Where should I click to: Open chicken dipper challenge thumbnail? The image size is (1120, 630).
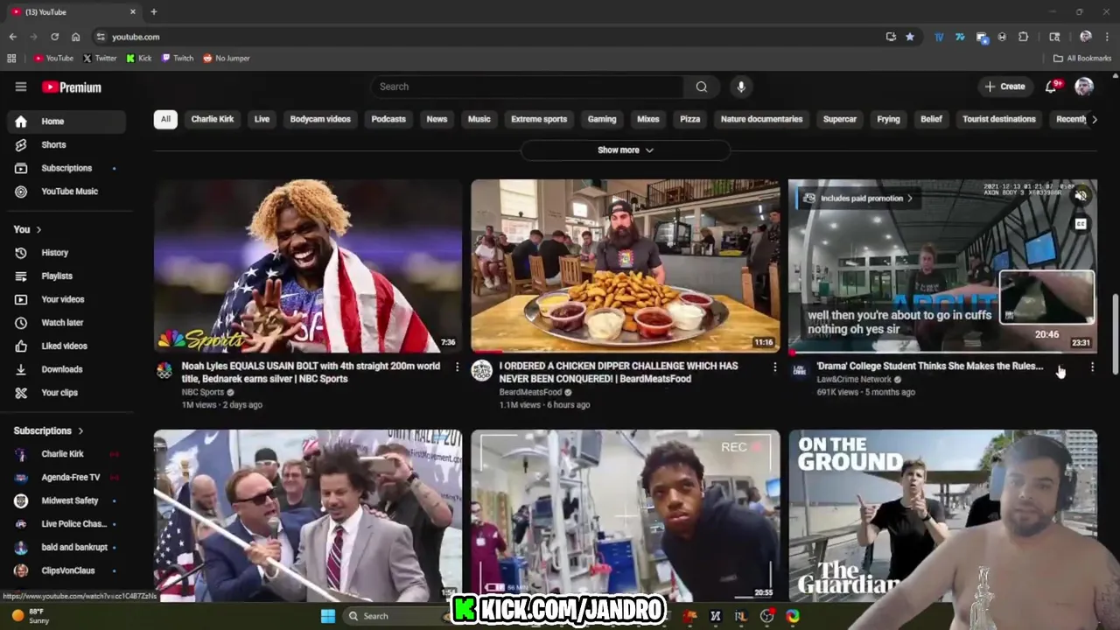(x=626, y=266)
